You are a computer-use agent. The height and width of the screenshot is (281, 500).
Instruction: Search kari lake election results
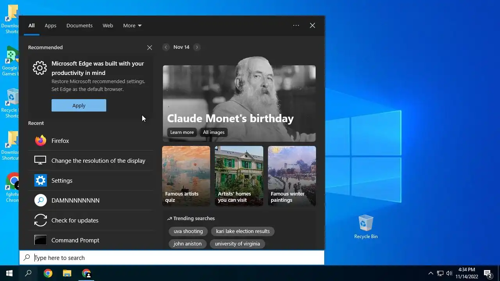(x=243, y=231)
